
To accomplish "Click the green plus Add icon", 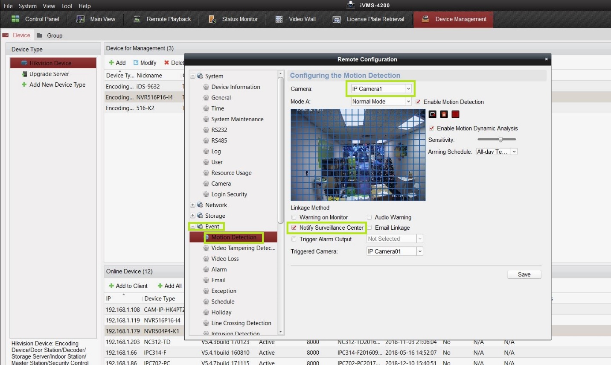I will pos(111,63).
